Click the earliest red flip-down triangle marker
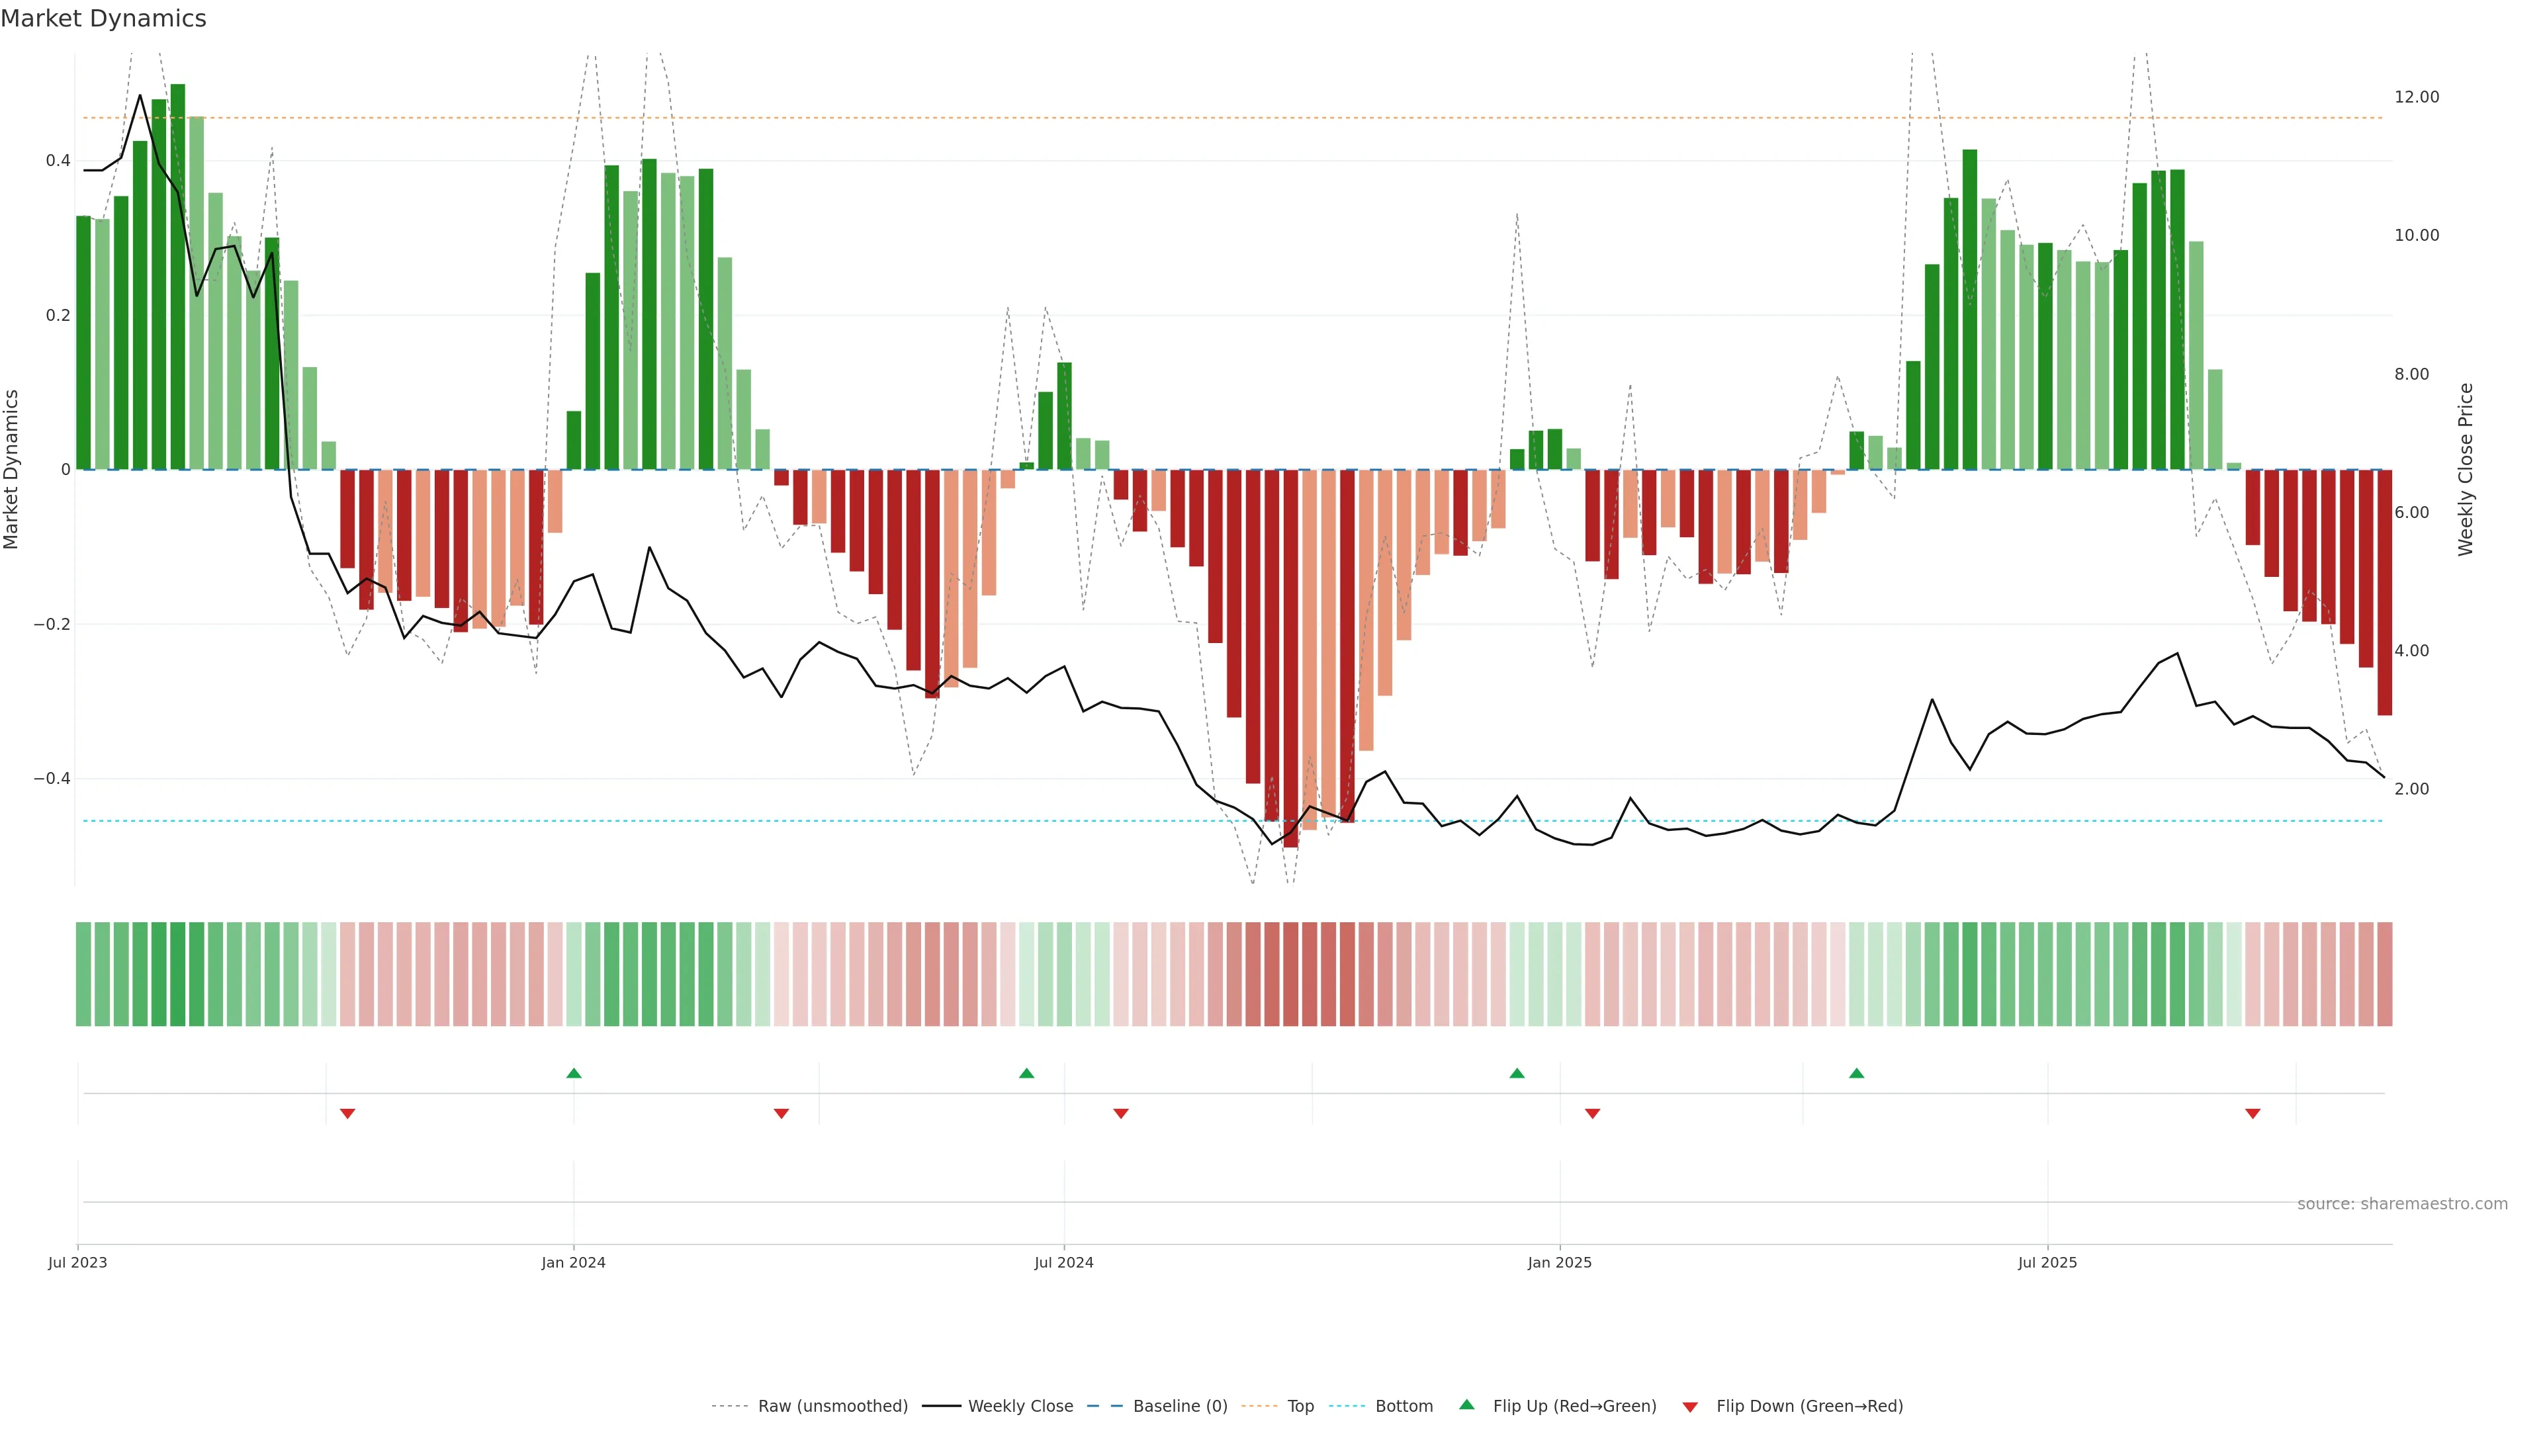The width and height of the screenshot is (2541, 1429). coord(347,1113)
